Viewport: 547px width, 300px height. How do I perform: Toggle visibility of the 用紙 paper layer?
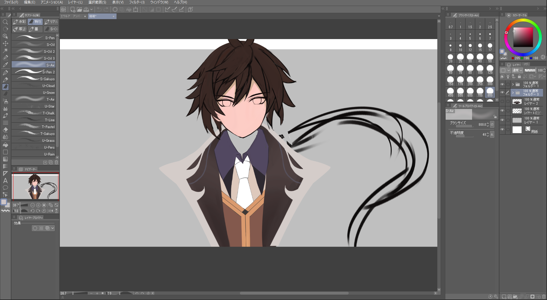click(x=502, y=130)
